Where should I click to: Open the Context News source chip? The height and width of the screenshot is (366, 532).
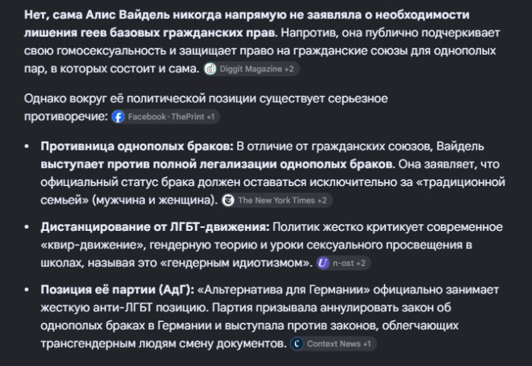click(334, 344)
